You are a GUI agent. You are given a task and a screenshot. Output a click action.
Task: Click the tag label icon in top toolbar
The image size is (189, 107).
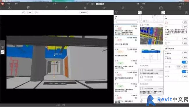pyautogui.click(x=142, y=8)
